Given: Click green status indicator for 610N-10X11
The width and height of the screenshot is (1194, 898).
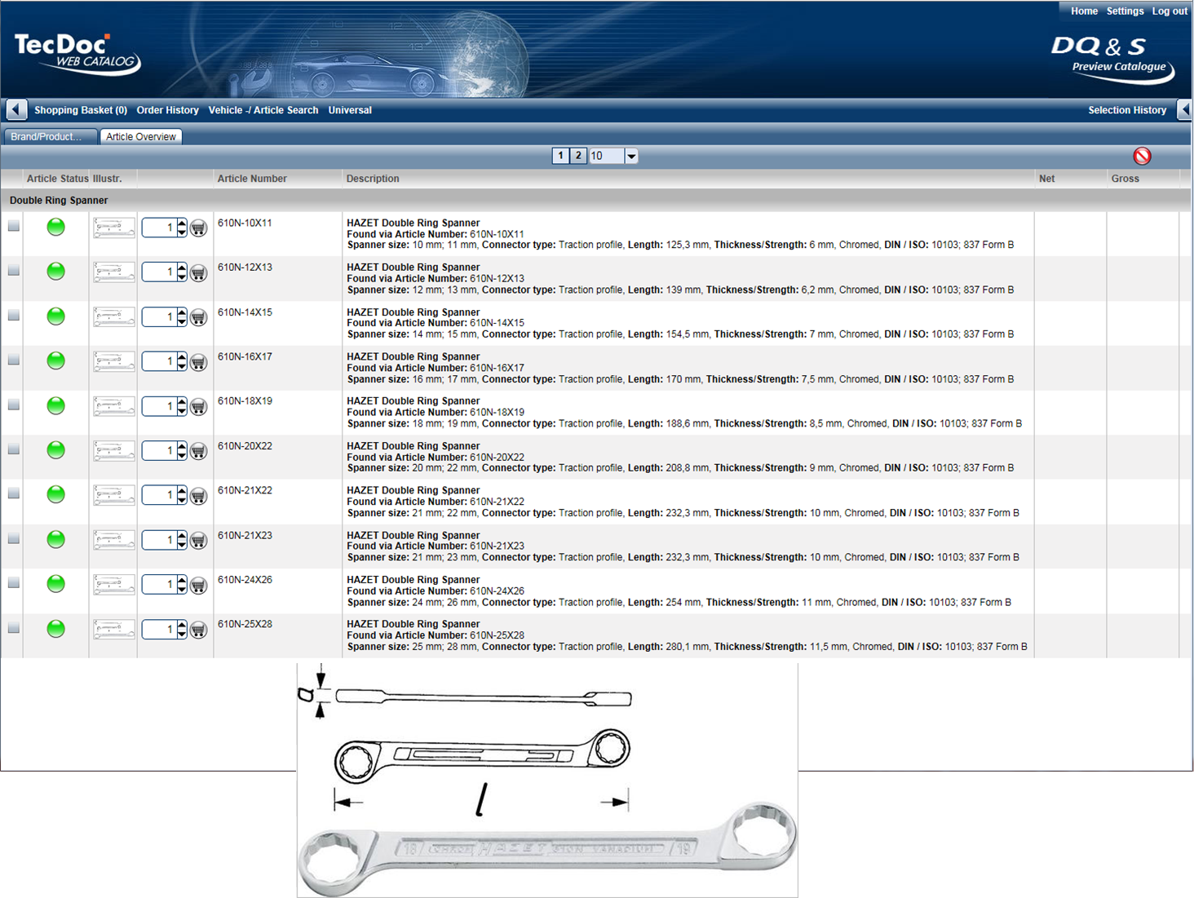Looking at the screenshot, I should (55, 227).
